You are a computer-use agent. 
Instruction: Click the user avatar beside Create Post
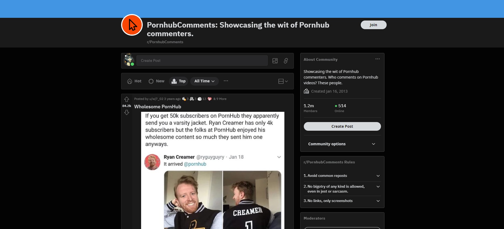coord(129,60)
